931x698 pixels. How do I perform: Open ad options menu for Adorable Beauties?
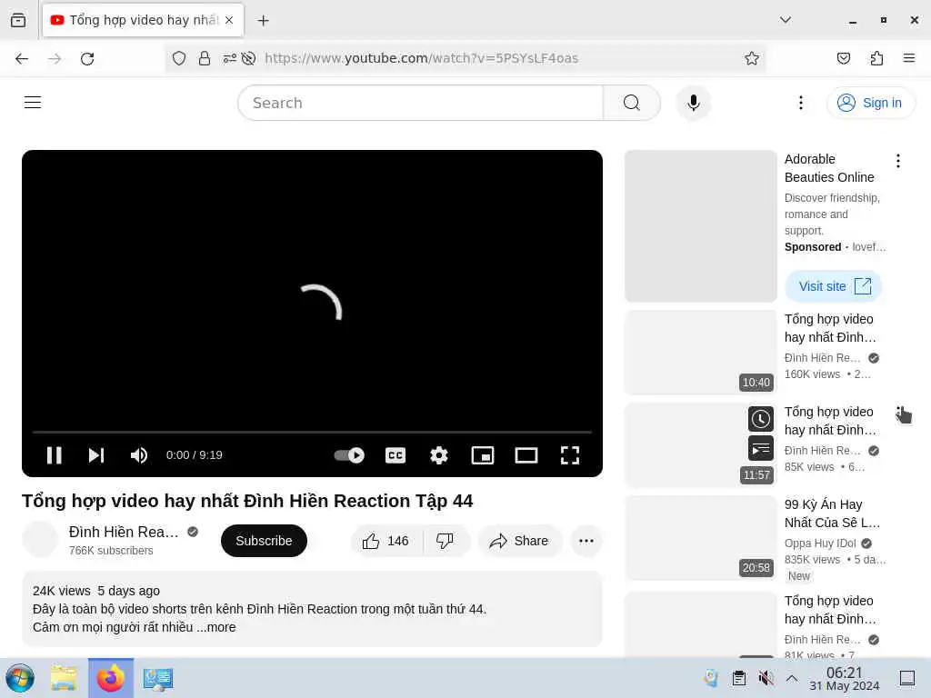[897, 161]
